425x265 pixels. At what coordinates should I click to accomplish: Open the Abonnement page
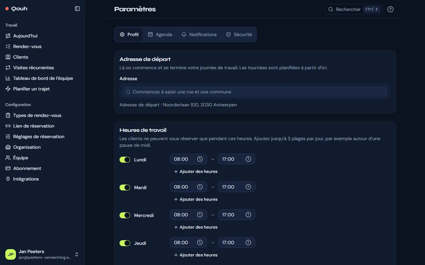pos(42,168)
